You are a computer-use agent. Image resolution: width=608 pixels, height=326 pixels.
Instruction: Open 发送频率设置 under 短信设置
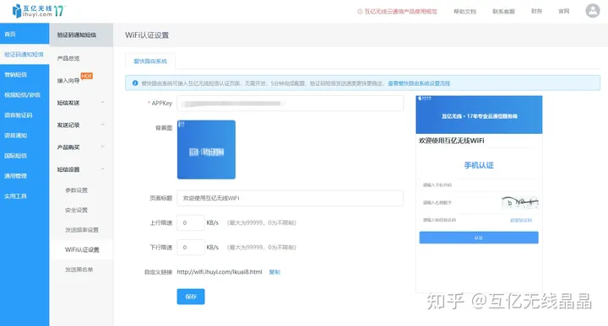click(x=82, y=230)
